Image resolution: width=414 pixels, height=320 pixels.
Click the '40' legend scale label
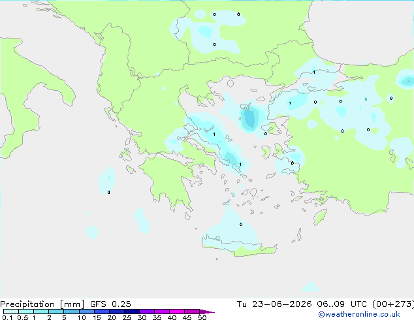[x=172, y=317]
